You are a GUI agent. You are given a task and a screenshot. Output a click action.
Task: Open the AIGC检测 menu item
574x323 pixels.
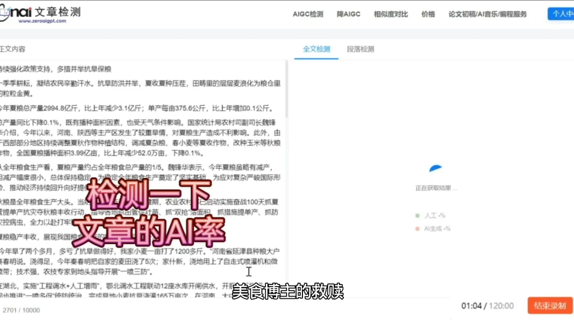pos(308,14)
